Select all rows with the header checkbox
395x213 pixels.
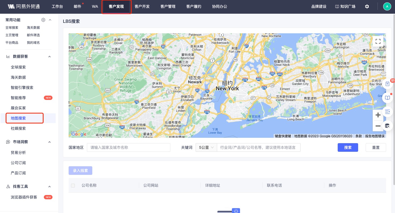(x=73, y=185)
